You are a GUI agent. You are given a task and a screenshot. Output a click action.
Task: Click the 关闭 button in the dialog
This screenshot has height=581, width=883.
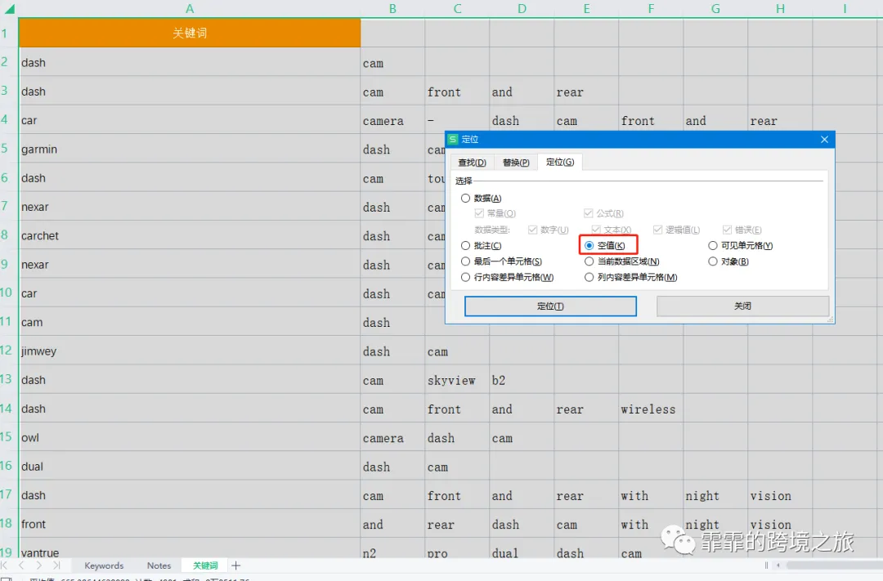pos(742,306)
